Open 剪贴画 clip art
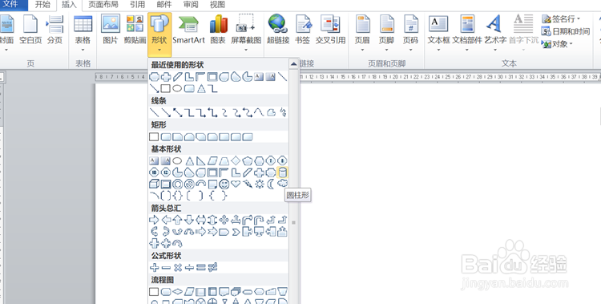This screenshot has height=304, width=601. click(x=135, y=30)
